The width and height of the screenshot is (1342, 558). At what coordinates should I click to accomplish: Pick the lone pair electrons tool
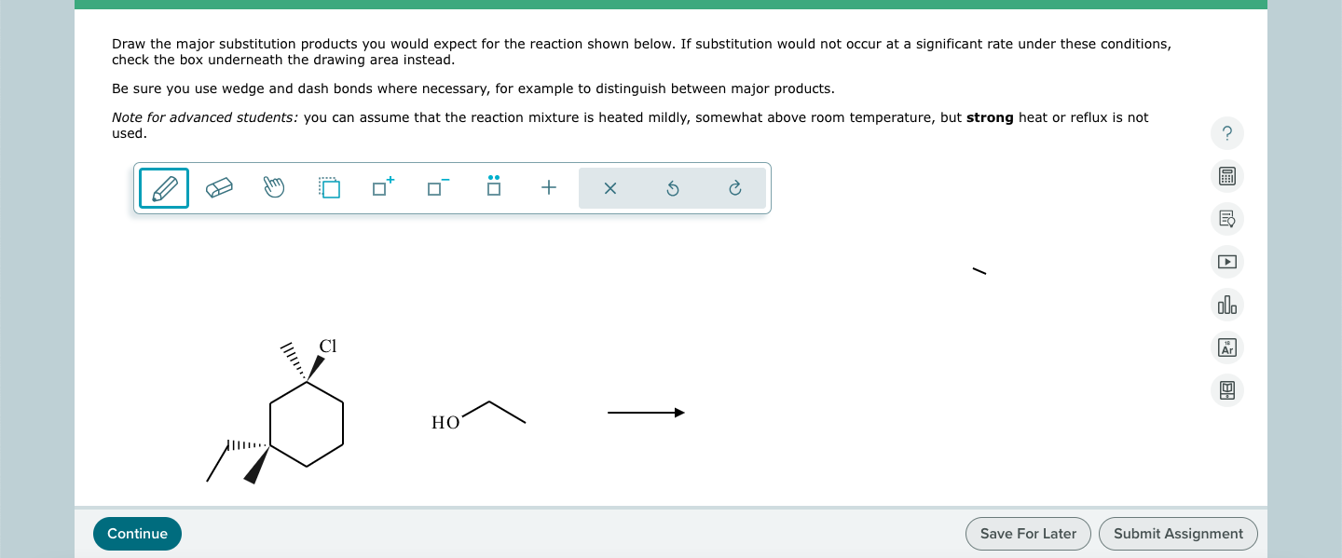coord(493,187)
